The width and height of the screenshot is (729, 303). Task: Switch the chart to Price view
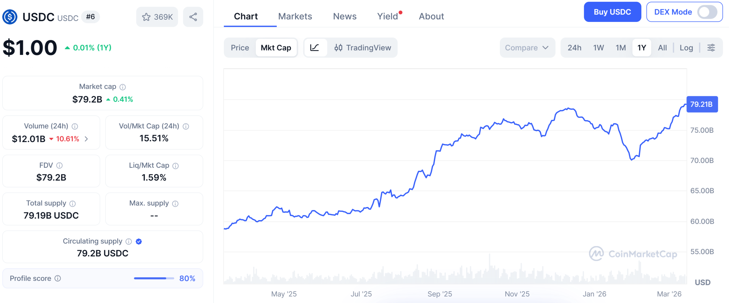point(240,48)
